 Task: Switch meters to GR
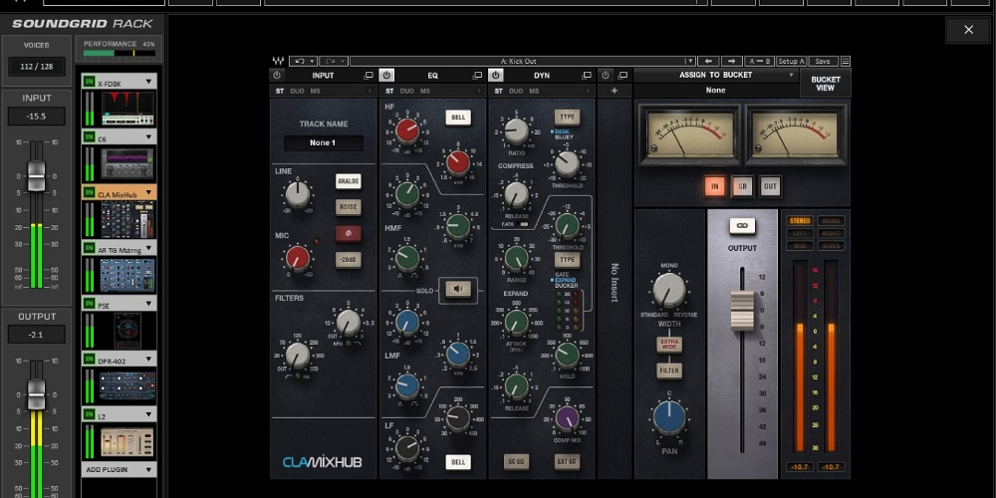click(742, 187)
